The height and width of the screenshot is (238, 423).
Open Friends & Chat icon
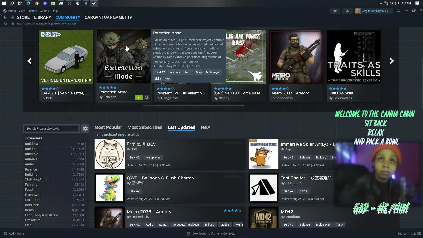pyautogui.click(x=419, y=234)
